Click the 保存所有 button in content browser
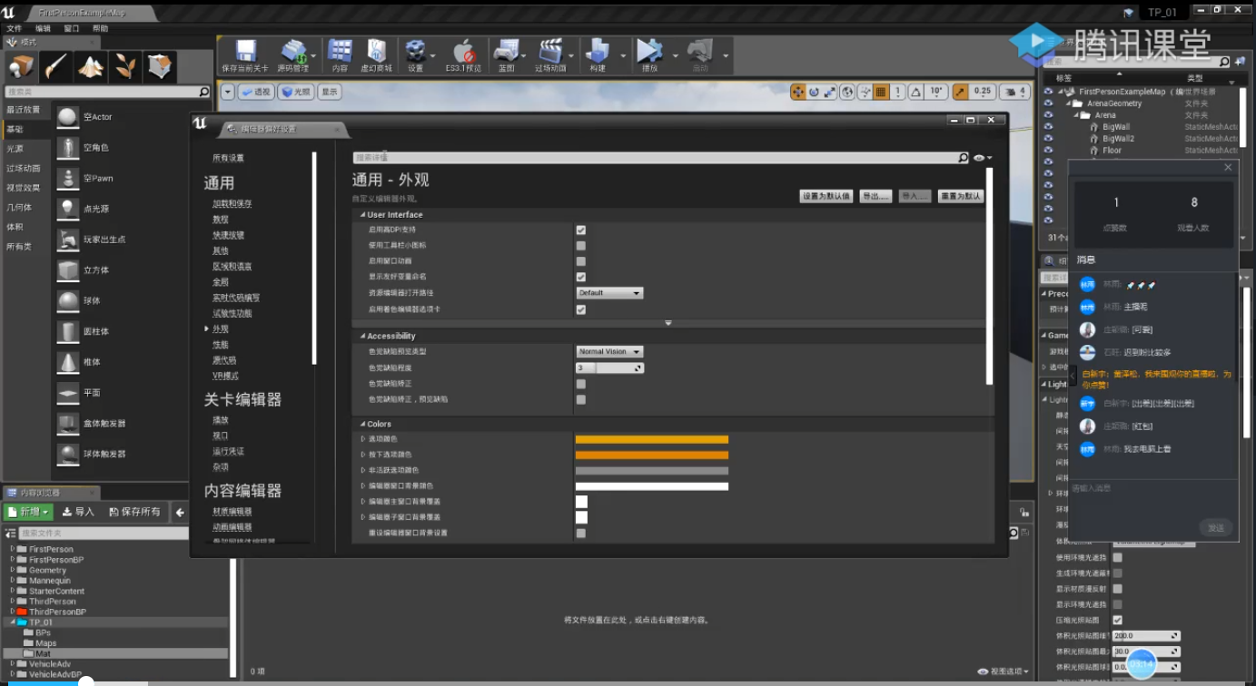The height and width of the screenshot is (686, 1256). 134,512
